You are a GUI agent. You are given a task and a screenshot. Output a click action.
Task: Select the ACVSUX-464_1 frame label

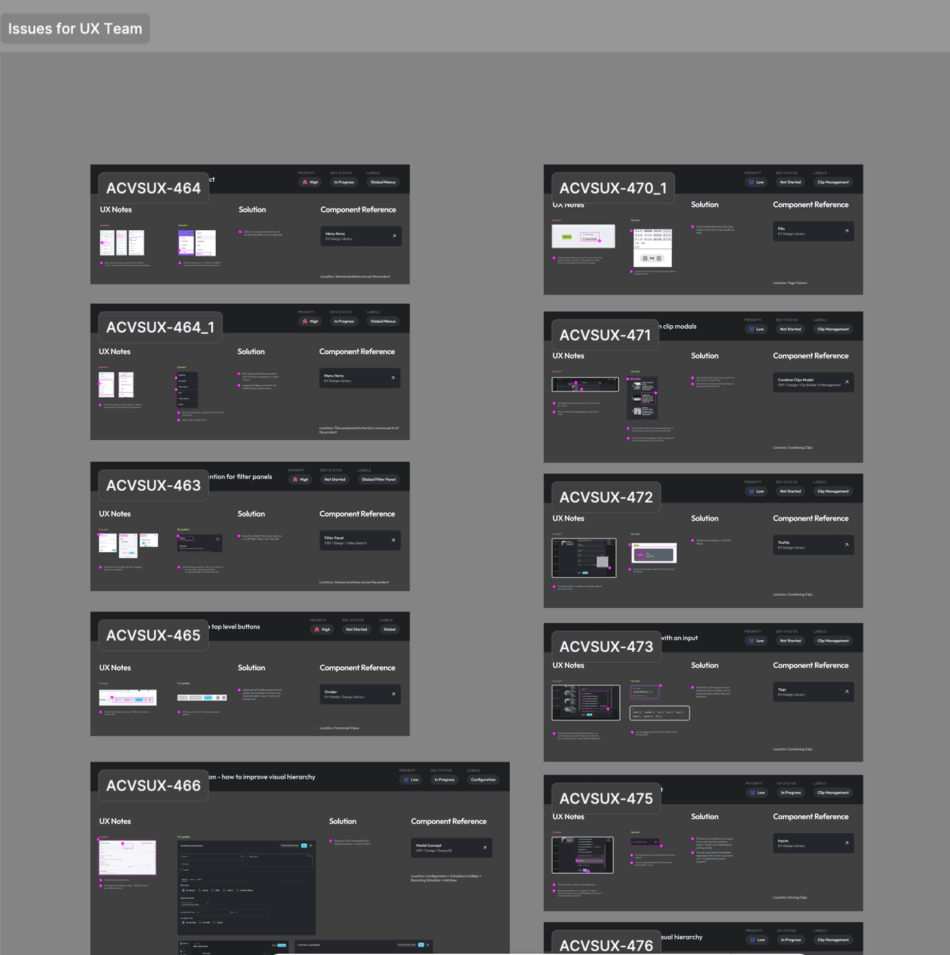pyautogui.click(x=160, y=327)
